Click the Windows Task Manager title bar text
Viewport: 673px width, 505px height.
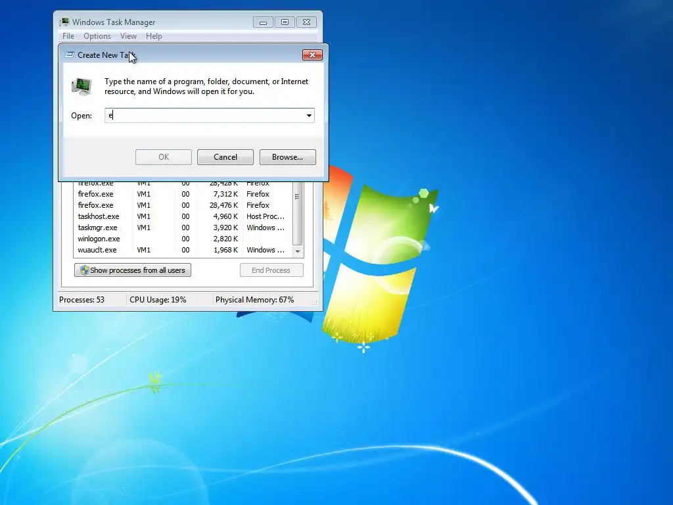[114, 22]
